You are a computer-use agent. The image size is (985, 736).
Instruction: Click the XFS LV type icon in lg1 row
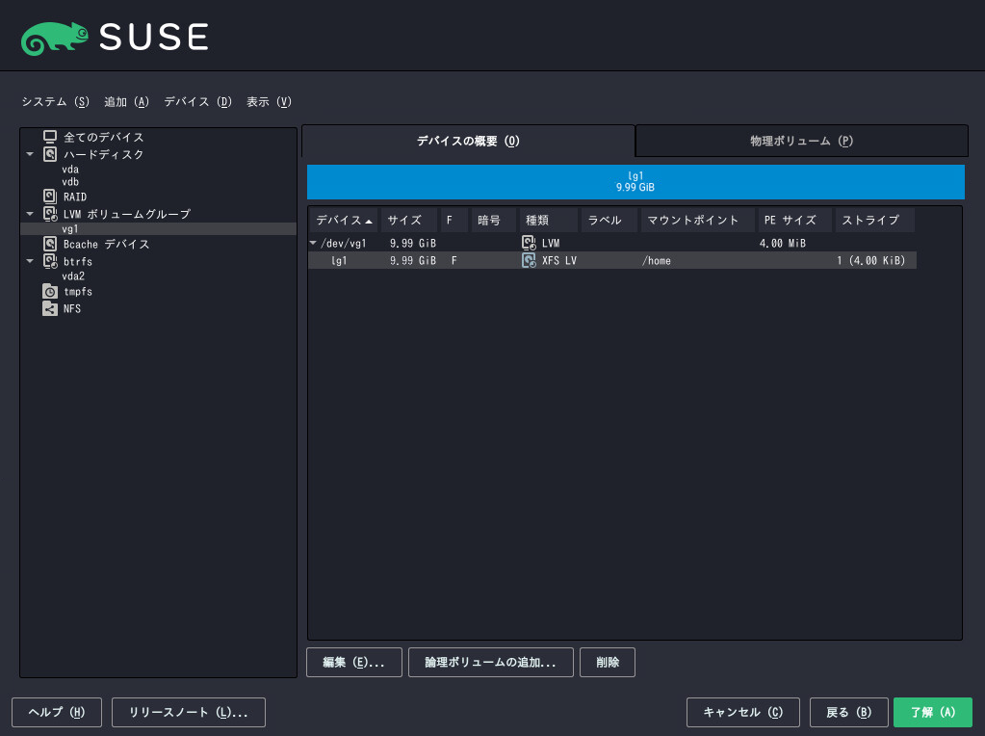click(x=529, y=260)
